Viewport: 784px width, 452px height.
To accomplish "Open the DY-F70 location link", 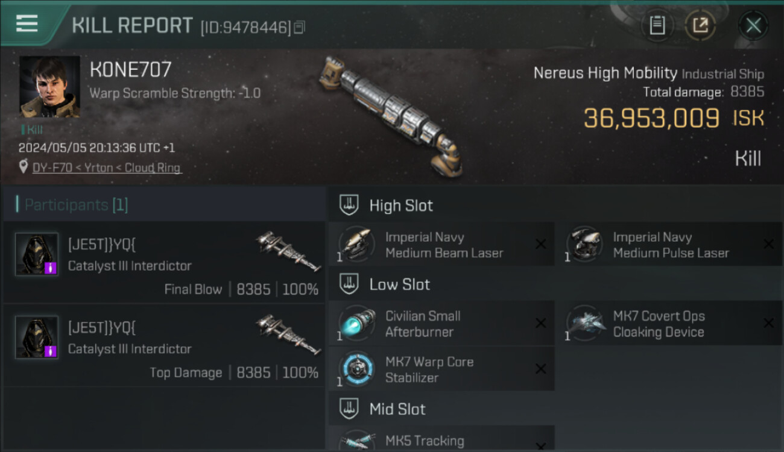I will [106, 168].
